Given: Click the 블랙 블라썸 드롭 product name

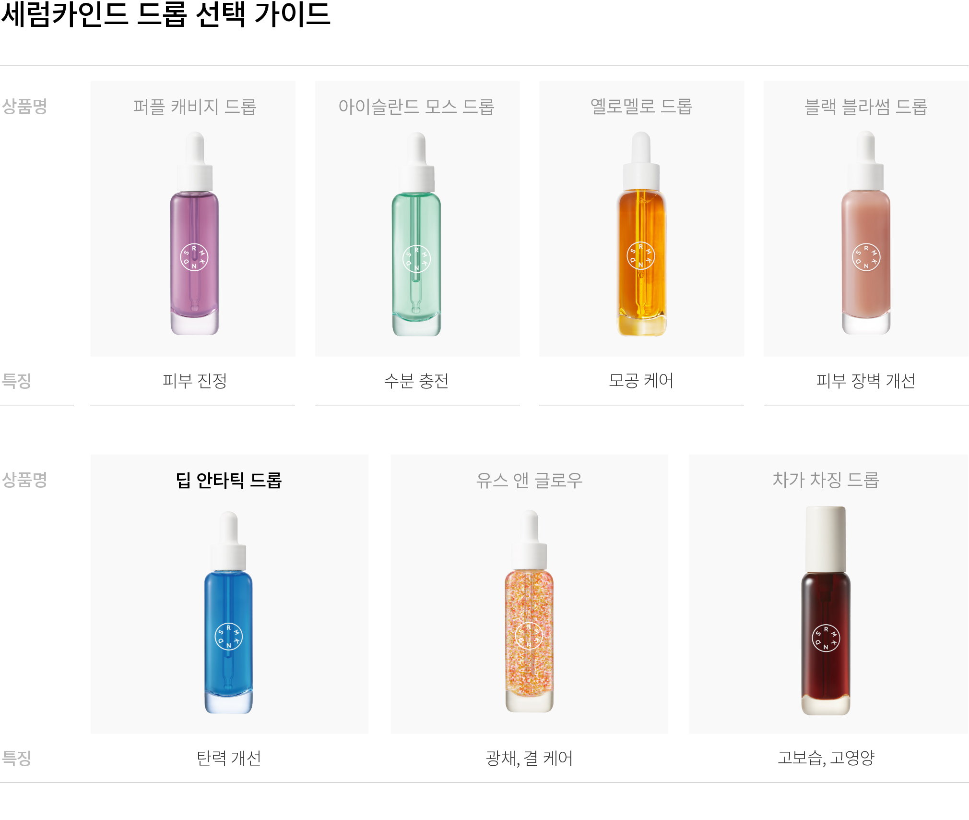Looking at the screenshot, I should coord(866,107).
